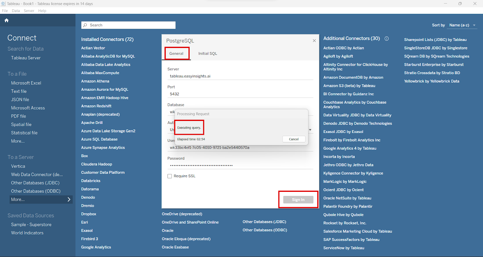Click the info icon beside Additional Connectors
Image resolution: width=483 pixels, height=257 pixels.
(386, 39)
